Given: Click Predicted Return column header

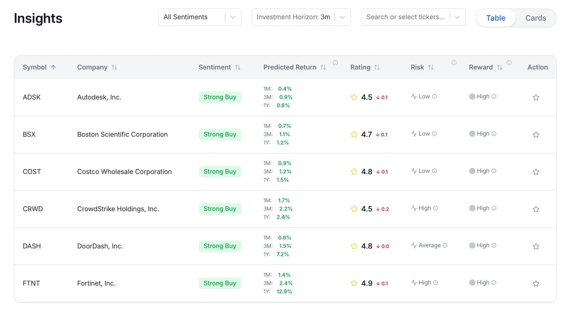Looking at the screenshot, I should [x=290, y=67].
